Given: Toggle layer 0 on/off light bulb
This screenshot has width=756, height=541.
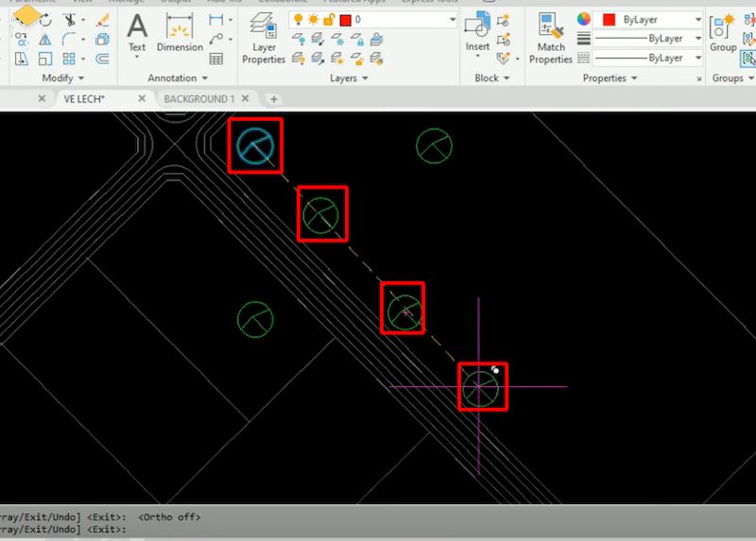Looking at the screenshot, I should 298,20.
